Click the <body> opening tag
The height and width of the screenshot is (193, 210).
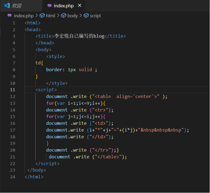coord(43,50)
